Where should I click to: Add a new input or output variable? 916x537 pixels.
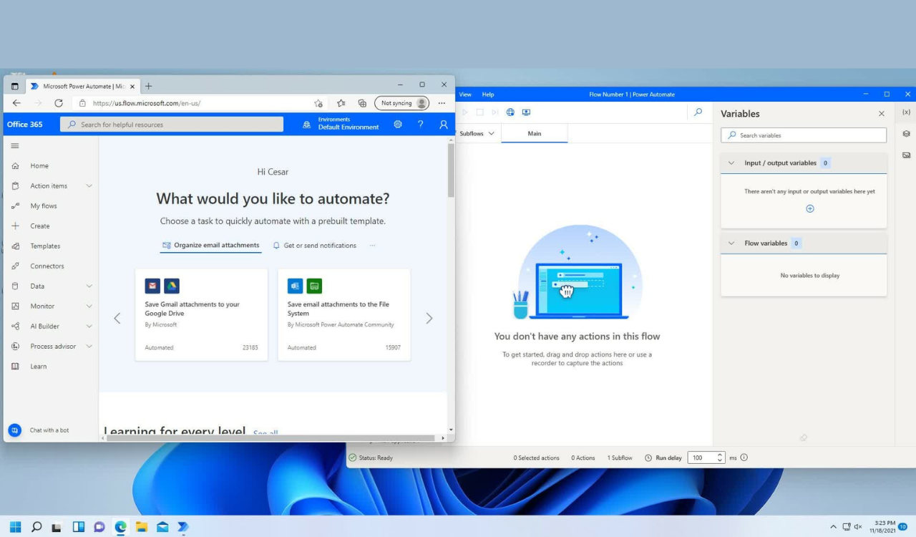pyautogui.click(x=810, y=209)
